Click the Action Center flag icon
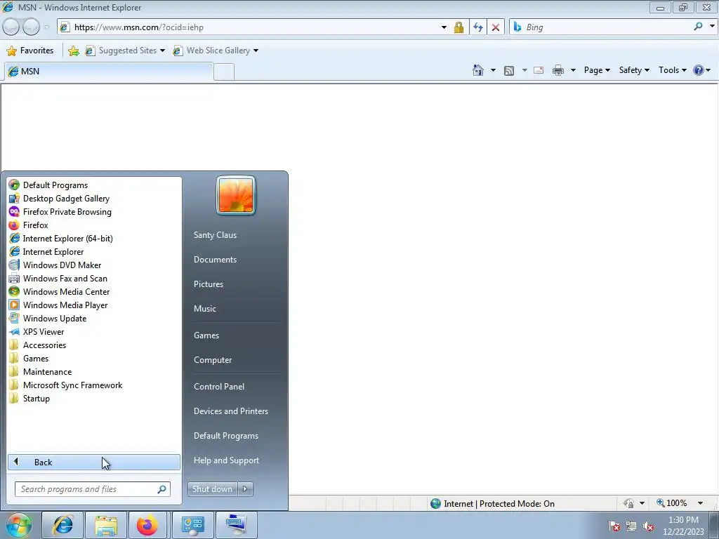Viewport: 719px width, 539px height. (614, 526)
